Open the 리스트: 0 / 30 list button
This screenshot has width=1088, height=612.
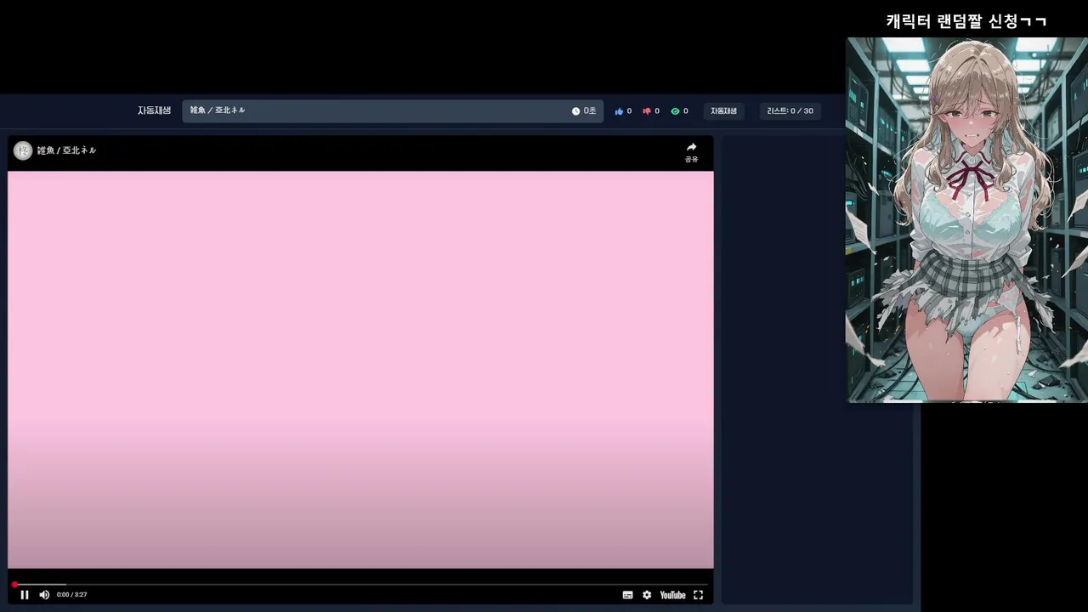point(790,111)
